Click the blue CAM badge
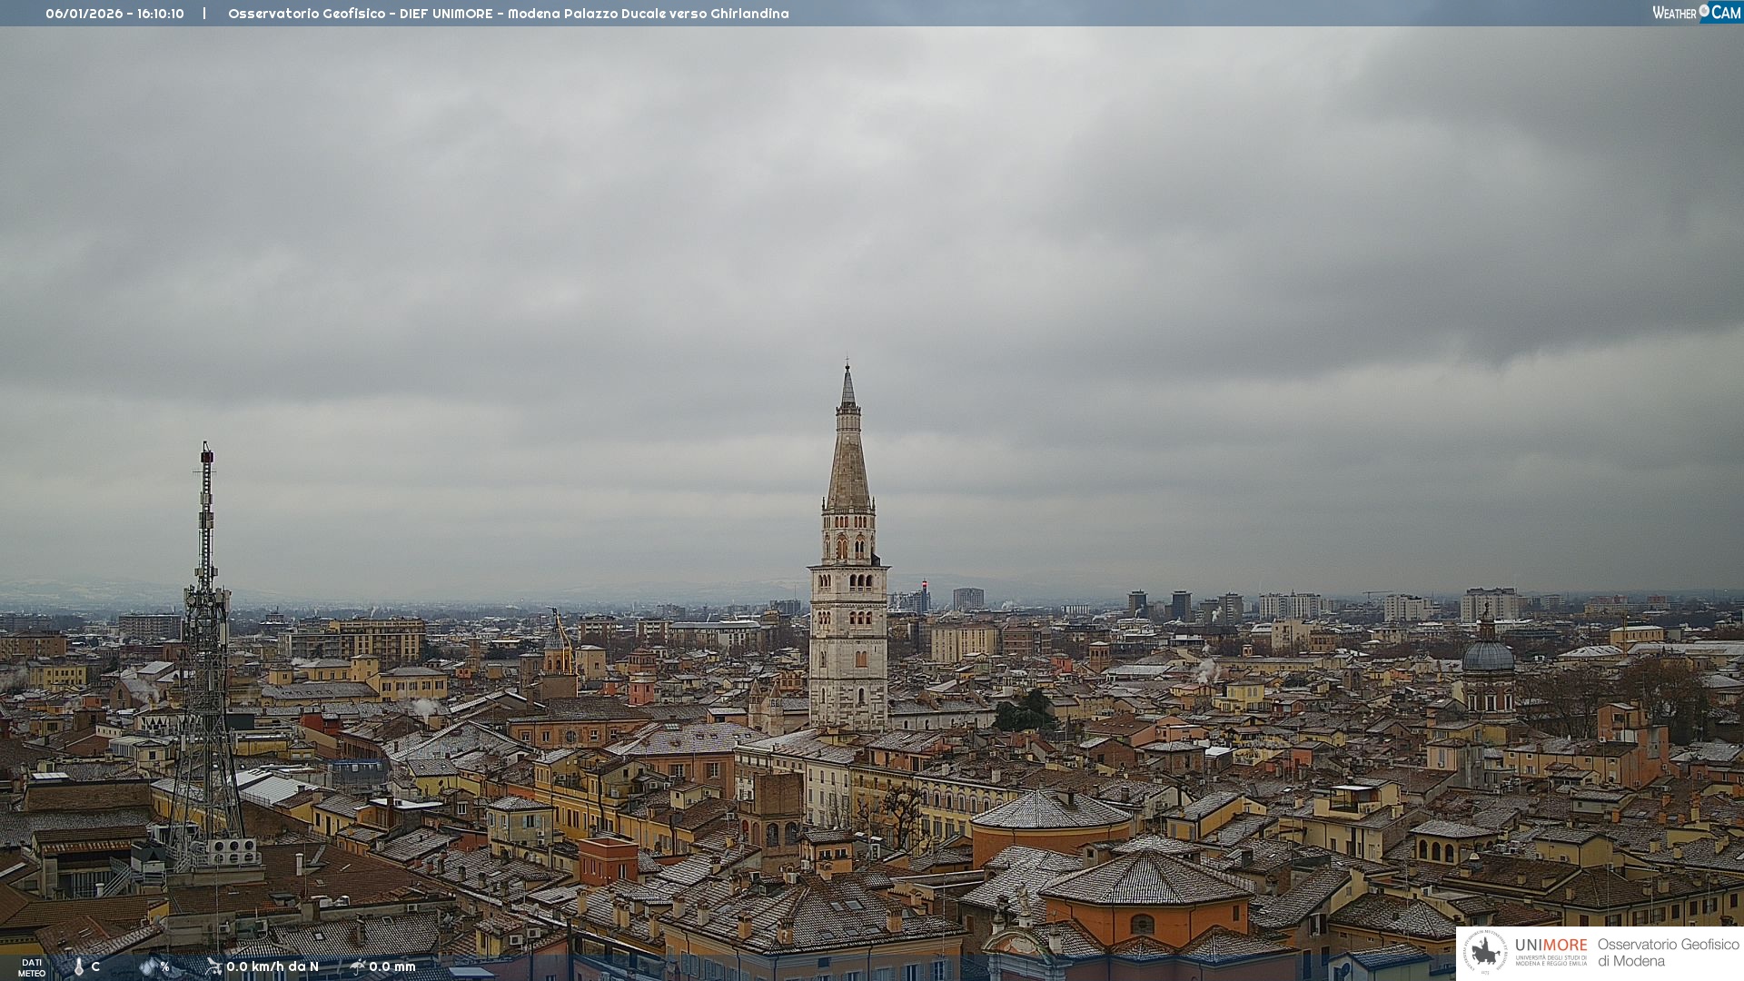This screenshot has width=1744, height=981. [x=1725, y=12]
